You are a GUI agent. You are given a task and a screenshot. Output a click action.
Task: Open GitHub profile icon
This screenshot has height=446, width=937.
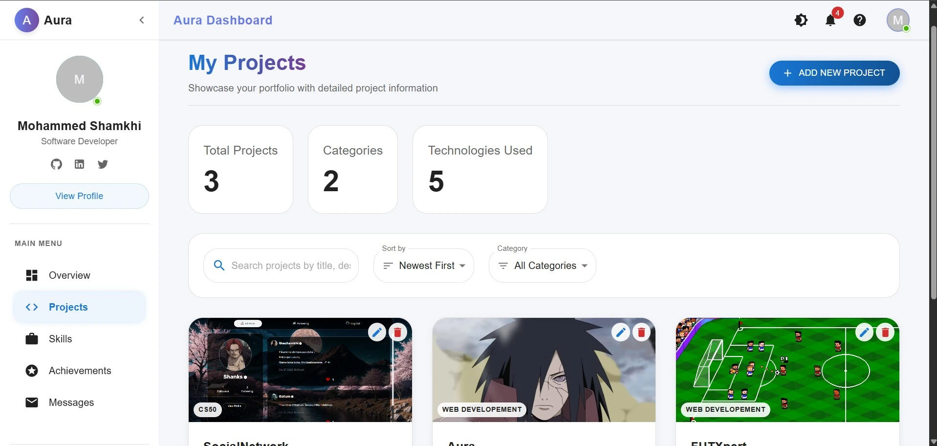pyautogui.click(x=57, y=164)
